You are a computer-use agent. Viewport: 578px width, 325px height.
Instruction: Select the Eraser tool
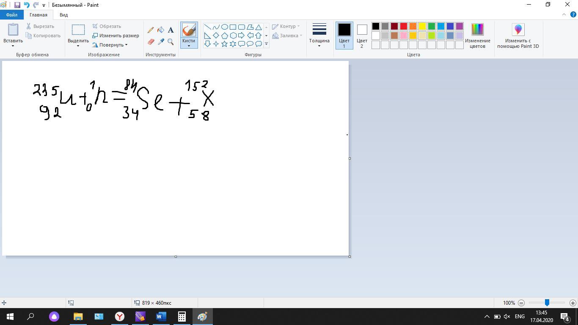click(x=151, y=41)
